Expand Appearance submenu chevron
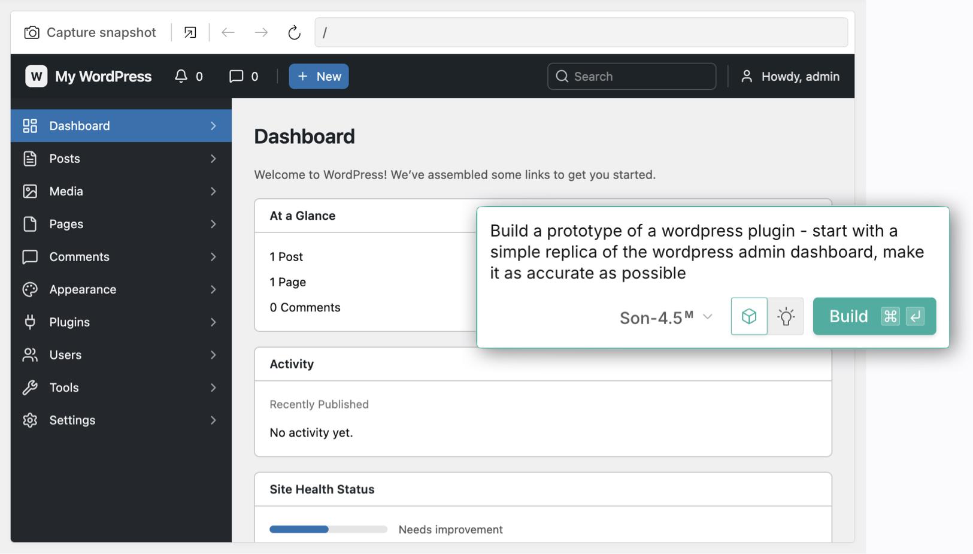973x554 pixels. point(213,289)
